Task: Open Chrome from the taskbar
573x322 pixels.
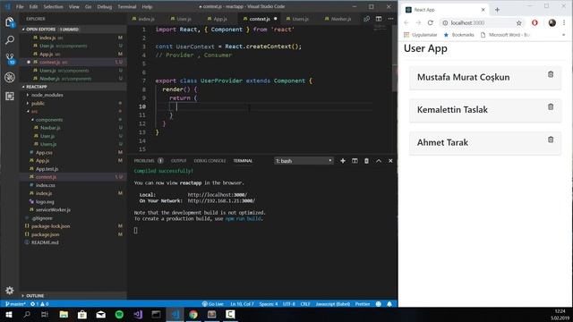Action: click(193, 314)
